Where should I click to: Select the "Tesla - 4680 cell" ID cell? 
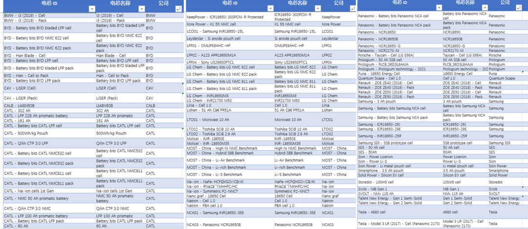coord(400,212)
